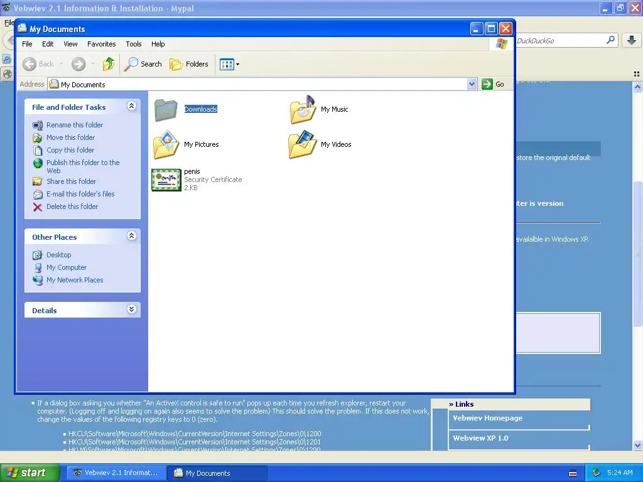Image resolution: width=643 pixels, height=482 pixels.
Task: Click the Desktop icon in Other Places
Action: 37,255
